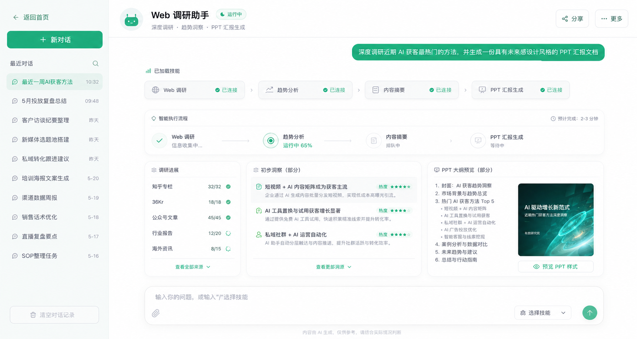Open the 客户访谈纪要整理 conversation
The width and height of the screenshot is (637, 339).
pos(55,120)
